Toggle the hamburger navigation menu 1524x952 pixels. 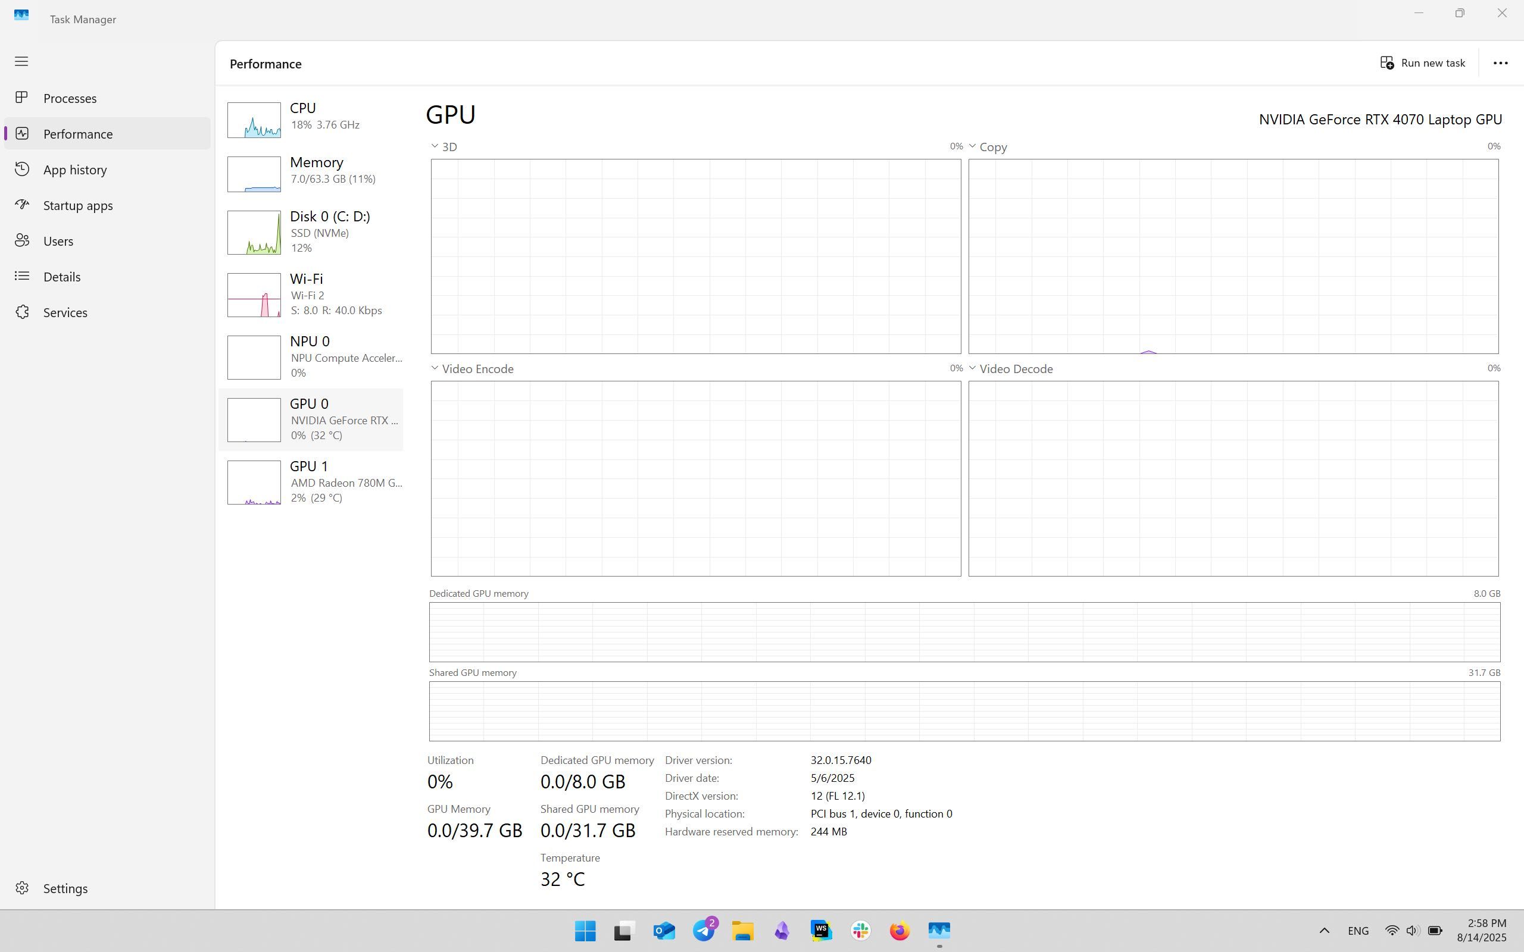pos(21,61)
